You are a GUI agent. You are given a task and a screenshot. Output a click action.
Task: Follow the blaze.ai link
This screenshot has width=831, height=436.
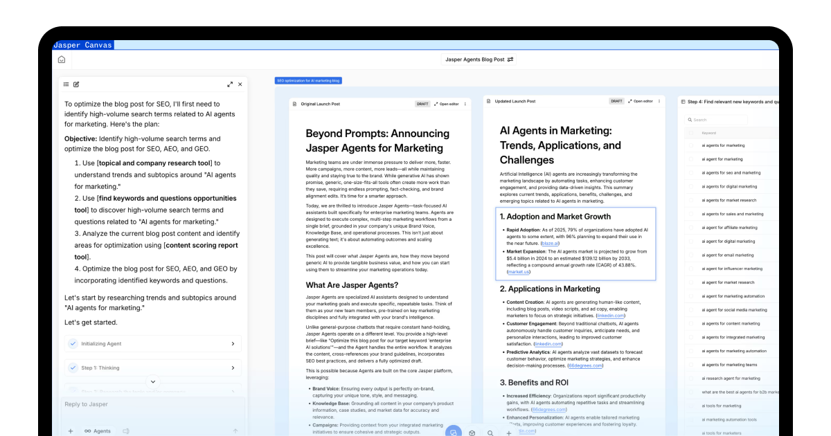point(551,244)
